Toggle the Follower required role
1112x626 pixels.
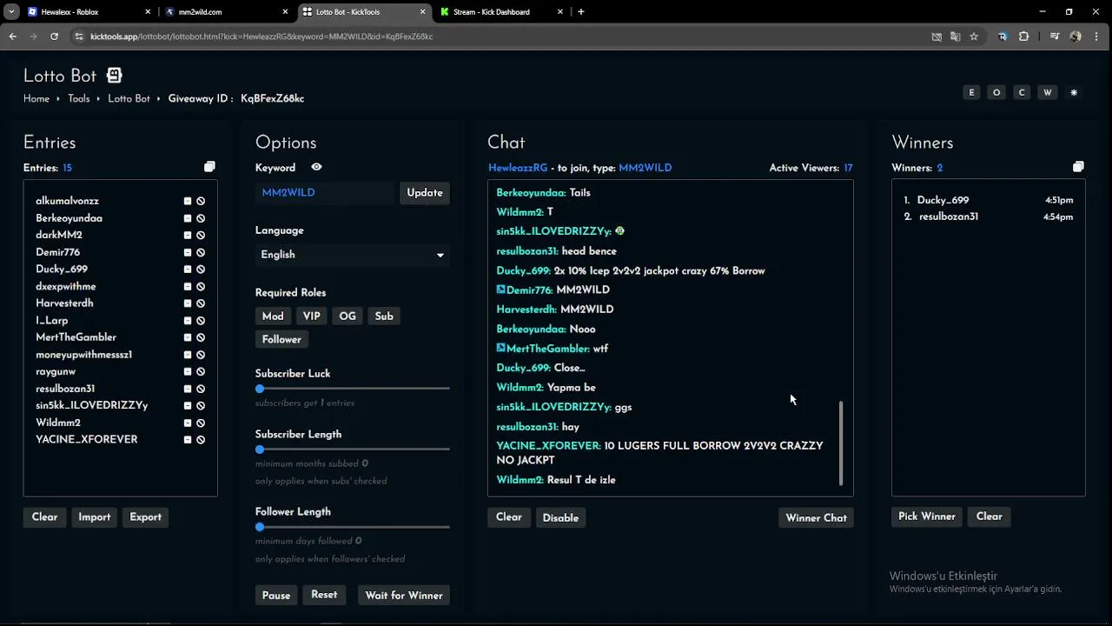[281, 339]
